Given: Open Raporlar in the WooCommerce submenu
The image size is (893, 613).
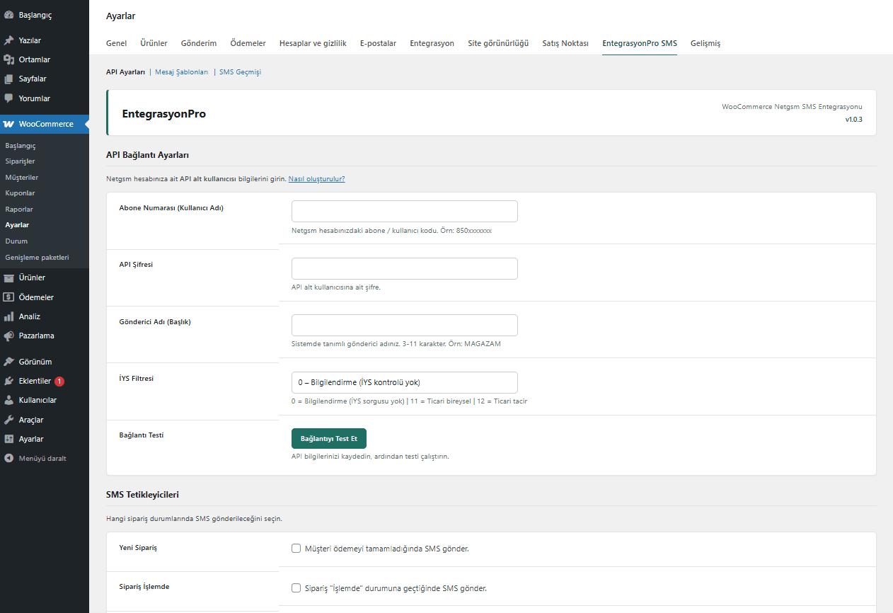Looking at the screenshot, I should [19, 209].
